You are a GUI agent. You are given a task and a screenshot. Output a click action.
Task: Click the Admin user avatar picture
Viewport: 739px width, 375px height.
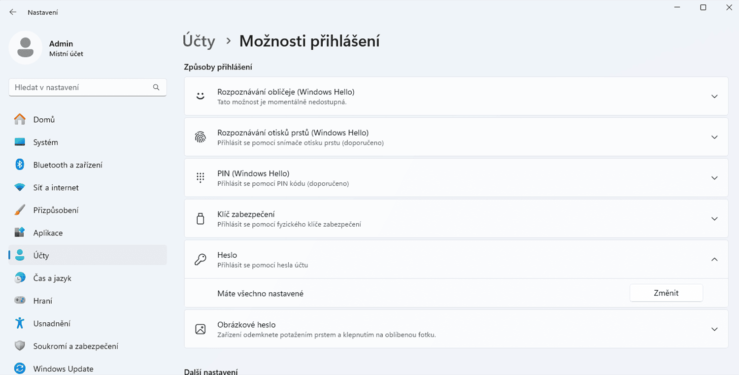(x=25, y=47)
